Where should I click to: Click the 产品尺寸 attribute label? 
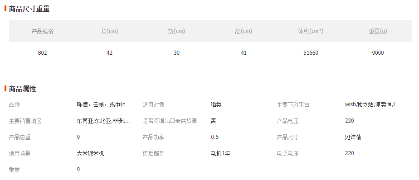point(287,137)
